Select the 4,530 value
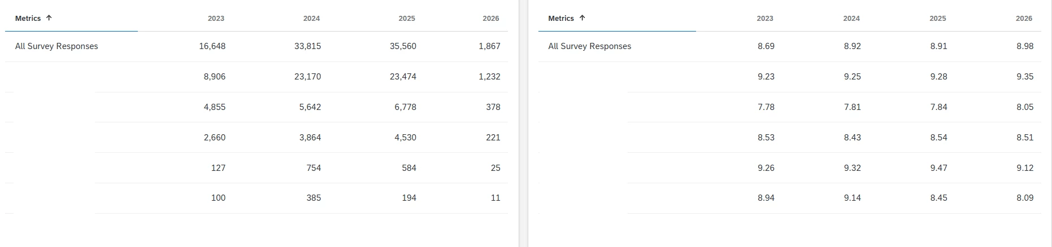This screenshot has height=247, width=1052. point(406,138)
